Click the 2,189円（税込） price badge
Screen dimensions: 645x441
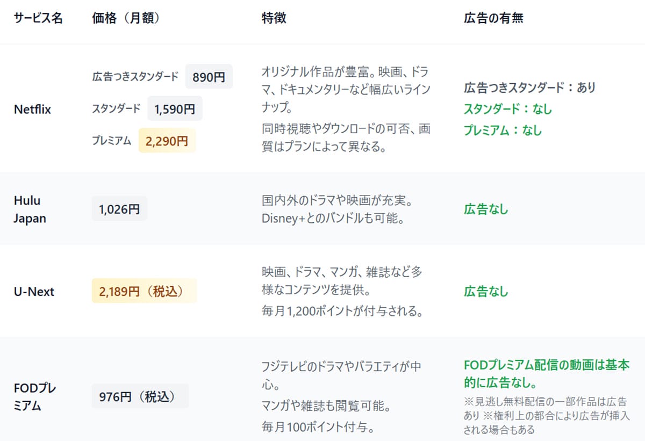click(144, 291)
